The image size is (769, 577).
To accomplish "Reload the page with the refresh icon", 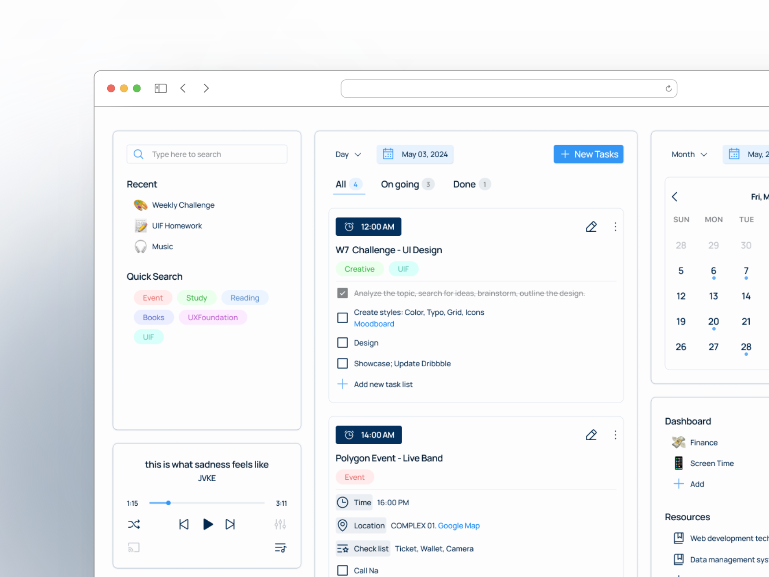I will point(668,88).
